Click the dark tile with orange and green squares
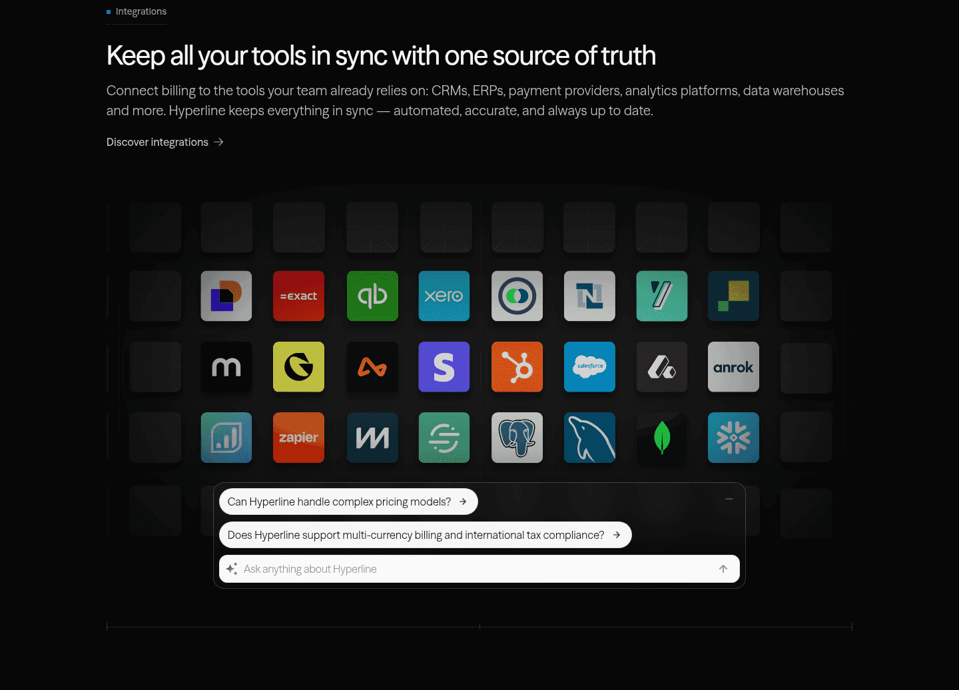 coord(733,296)
